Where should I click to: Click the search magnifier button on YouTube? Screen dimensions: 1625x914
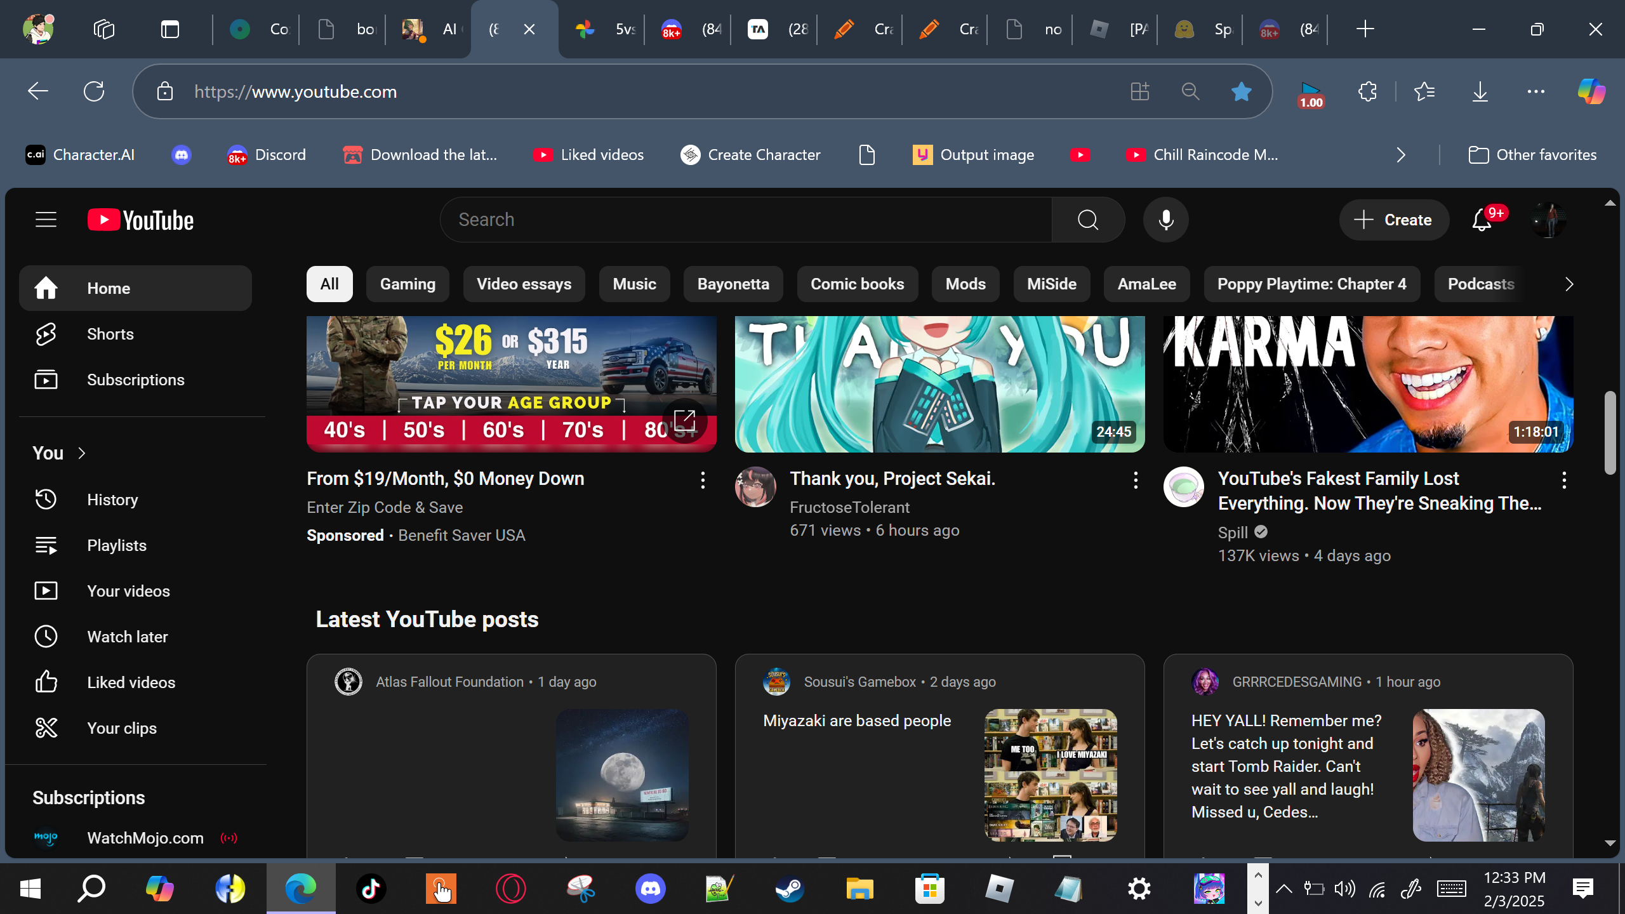click(1088, 220)
